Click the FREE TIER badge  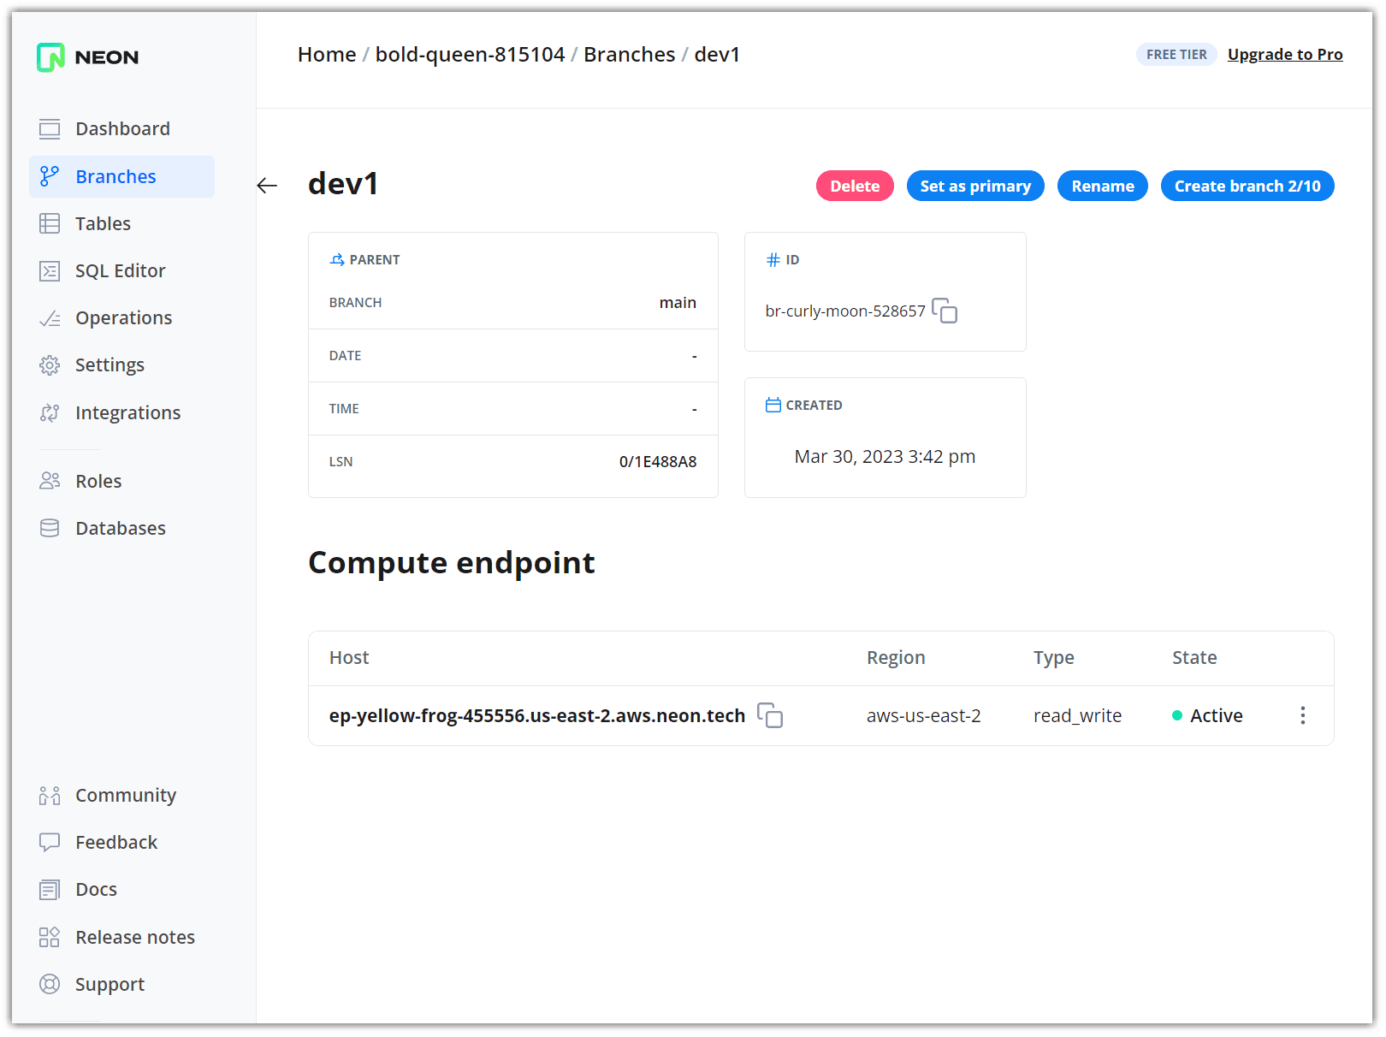click(1176, 55)
